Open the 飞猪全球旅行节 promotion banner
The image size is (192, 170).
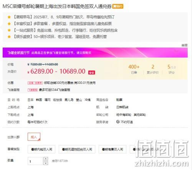point(95,52)
